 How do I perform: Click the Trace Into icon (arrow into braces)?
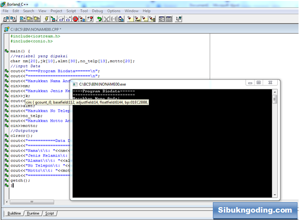pyautogui.click(x=68, y=19)
